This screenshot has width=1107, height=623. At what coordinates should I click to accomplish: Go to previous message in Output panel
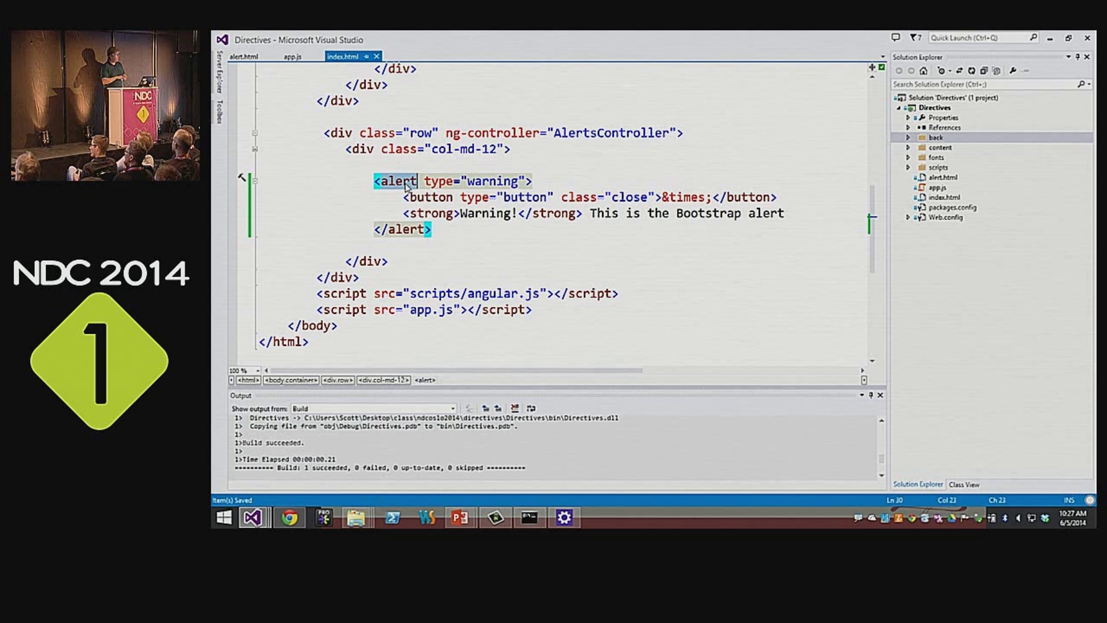486,408
